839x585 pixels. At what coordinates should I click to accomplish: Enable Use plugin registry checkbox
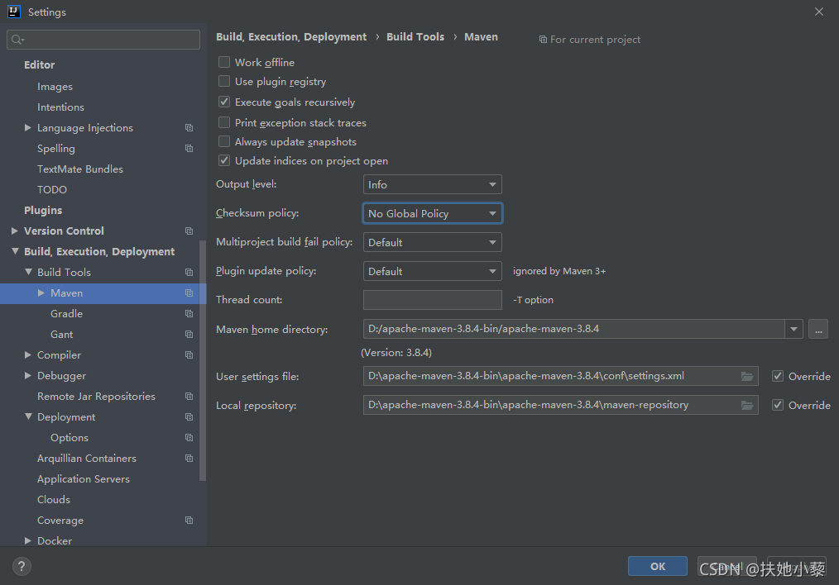pos(224,81)
